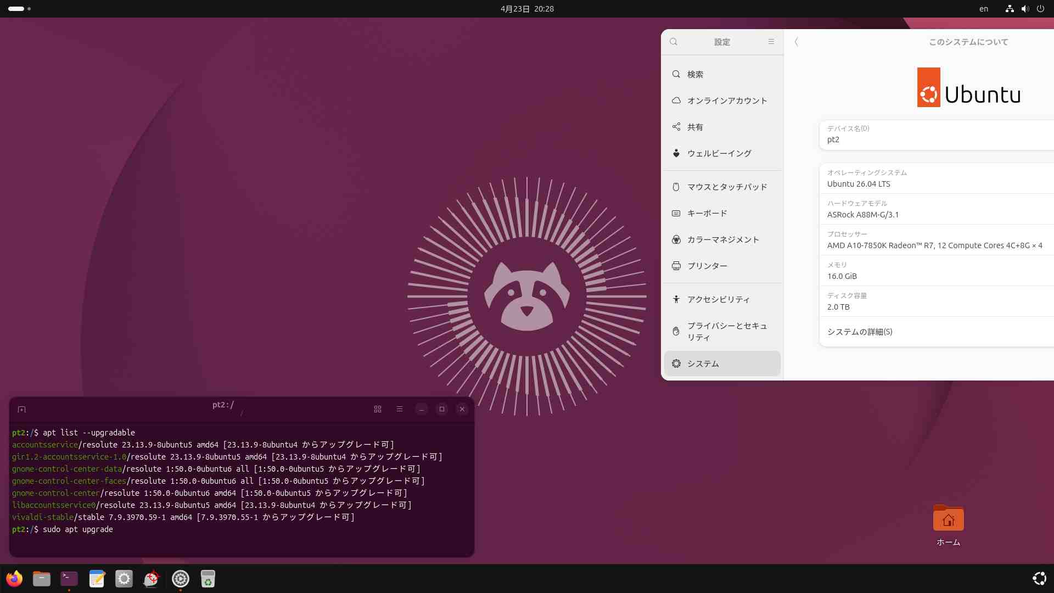Open the terminal hamburger menu
The height and width of the screenshot is (593, 1054).
[400, 409]
